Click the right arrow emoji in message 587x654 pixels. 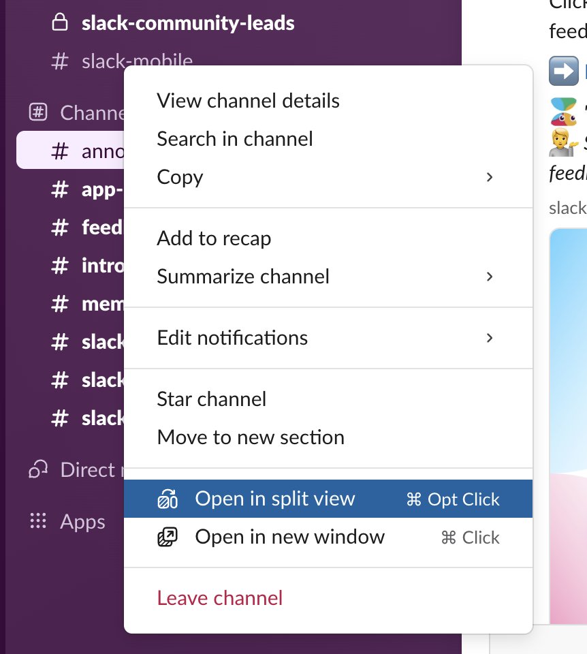coord(564,71)
